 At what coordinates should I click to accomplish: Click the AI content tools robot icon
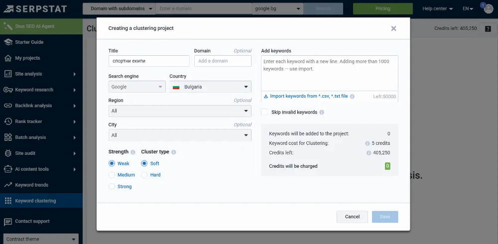(8, 169)
